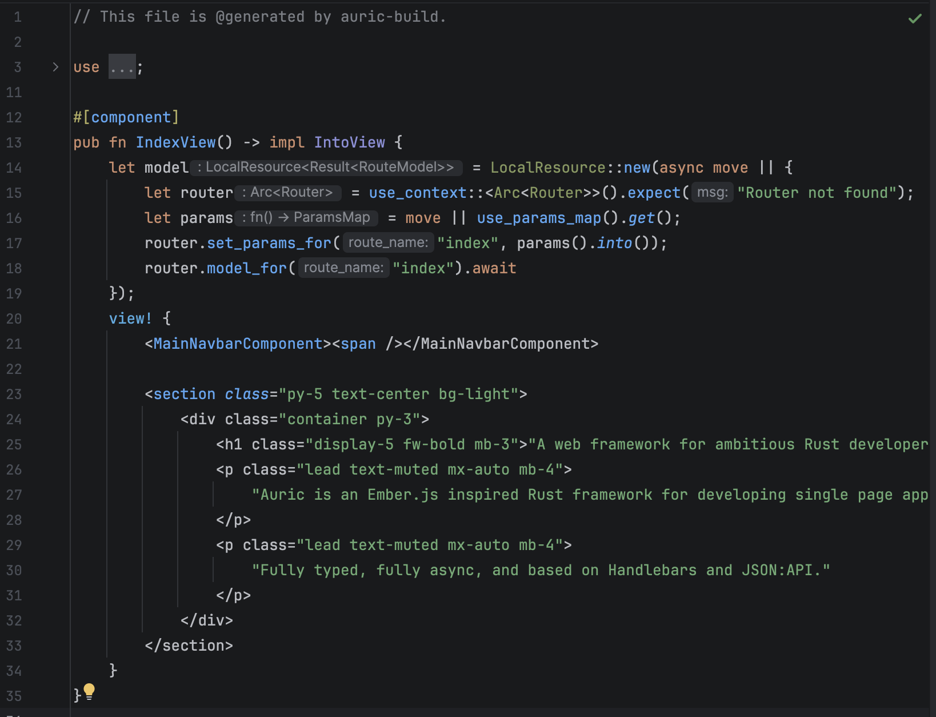Screen dimensions: 936x717
Task: Click the 'async move' keywords on line 14
Action: pyautogui.click(x=704, y=168)
